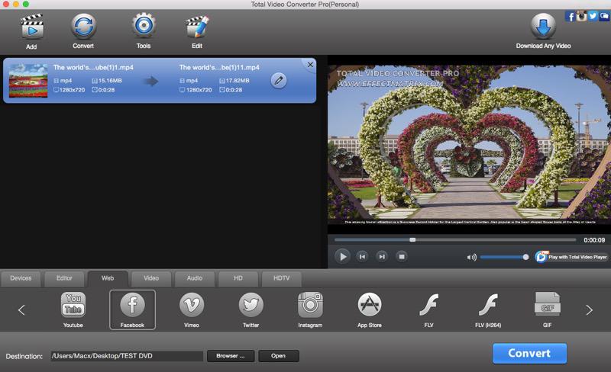The height and width of the screenshot is (372, 611).
Task: Skip to previous frame in preview
Action: [x=362, y=256]
